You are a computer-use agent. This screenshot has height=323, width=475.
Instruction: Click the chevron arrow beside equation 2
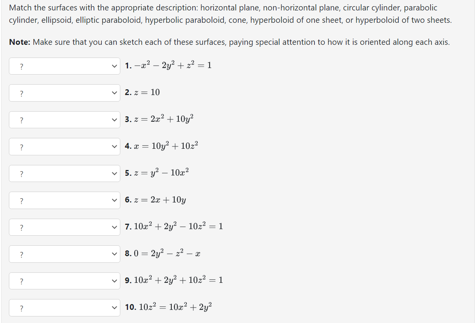point(114,93)
